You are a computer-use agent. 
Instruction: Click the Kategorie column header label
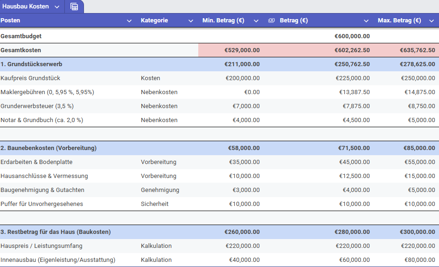(154, 21)
